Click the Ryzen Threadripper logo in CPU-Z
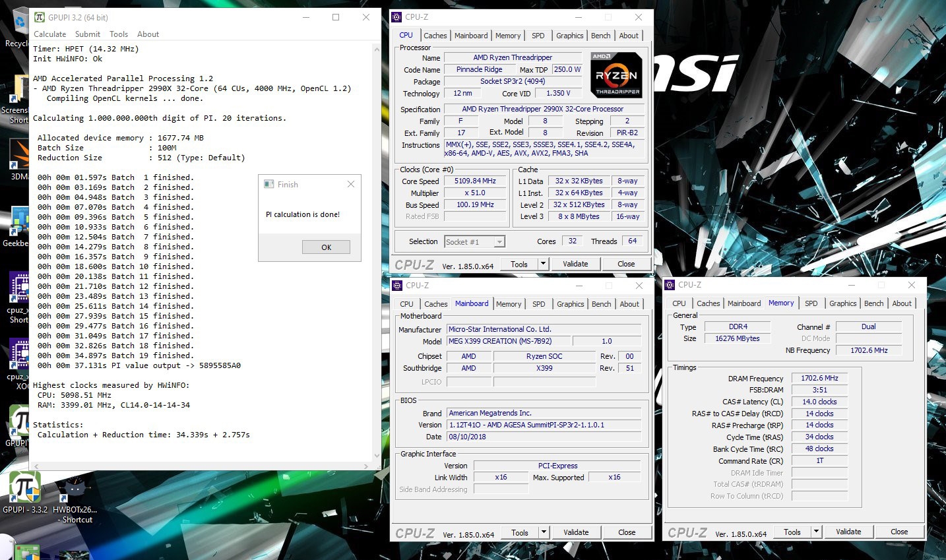The height and width of the screenshot is (560, 946). (616, 75)
